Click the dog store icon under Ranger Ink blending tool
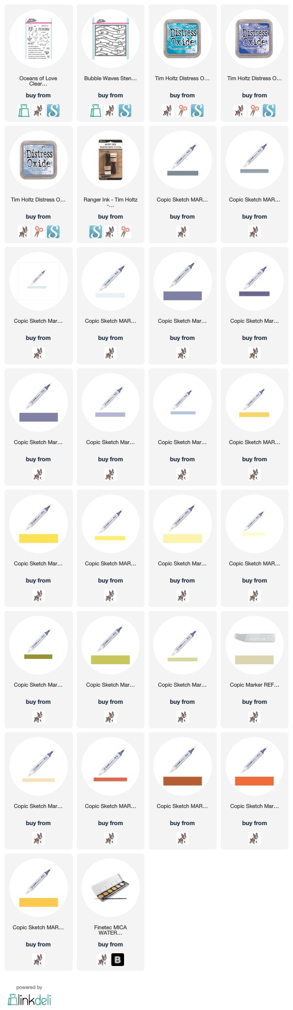This screenshot has width=293, height=1010. tap(110, 232)
